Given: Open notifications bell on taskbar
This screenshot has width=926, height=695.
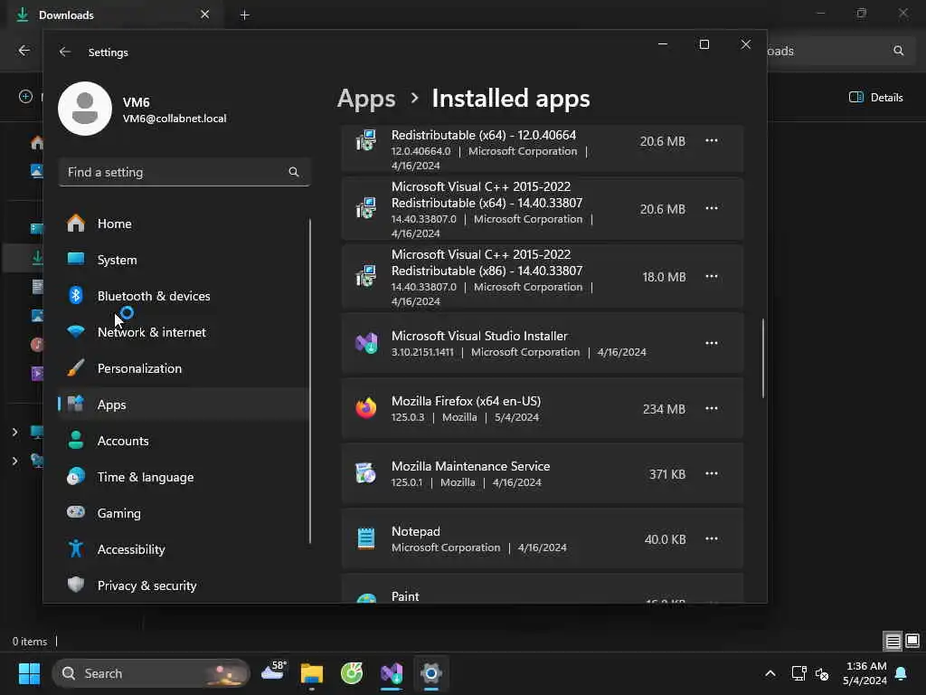Looking at the screenshot, I should click(x=902, y=673).
